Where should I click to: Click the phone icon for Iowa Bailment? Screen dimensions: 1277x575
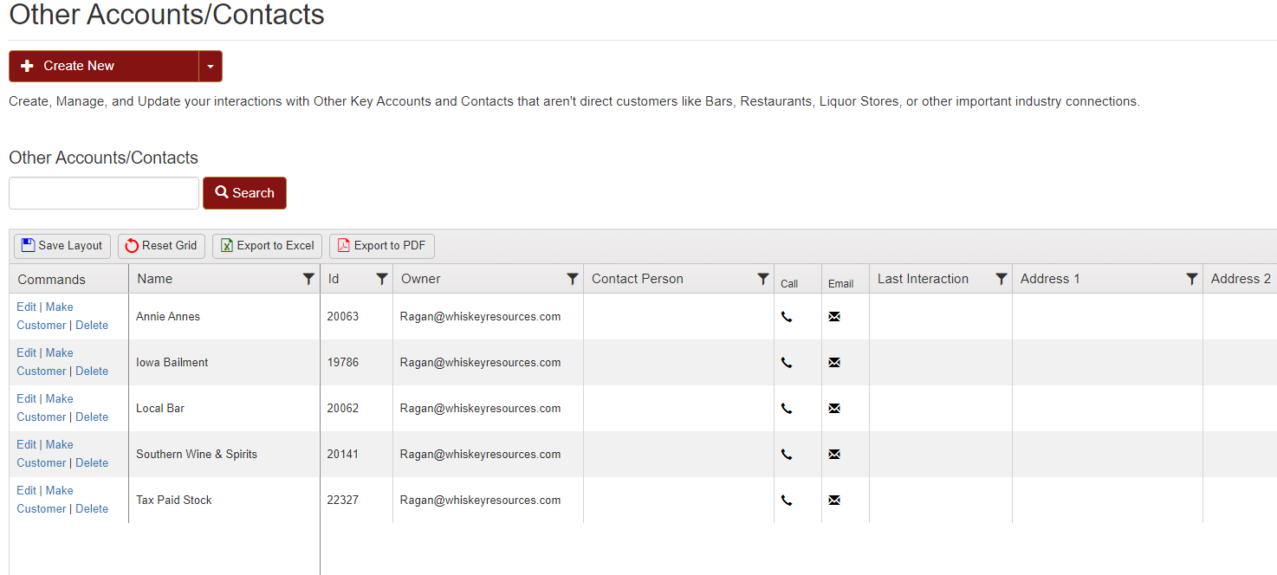tap(787, 363)
